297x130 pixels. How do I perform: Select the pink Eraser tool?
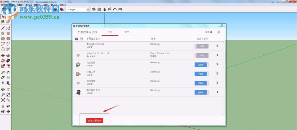click(8, 22)
